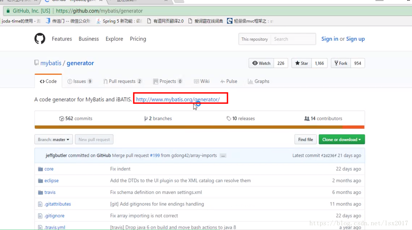Click the This repository search scope

coord(255,39)
